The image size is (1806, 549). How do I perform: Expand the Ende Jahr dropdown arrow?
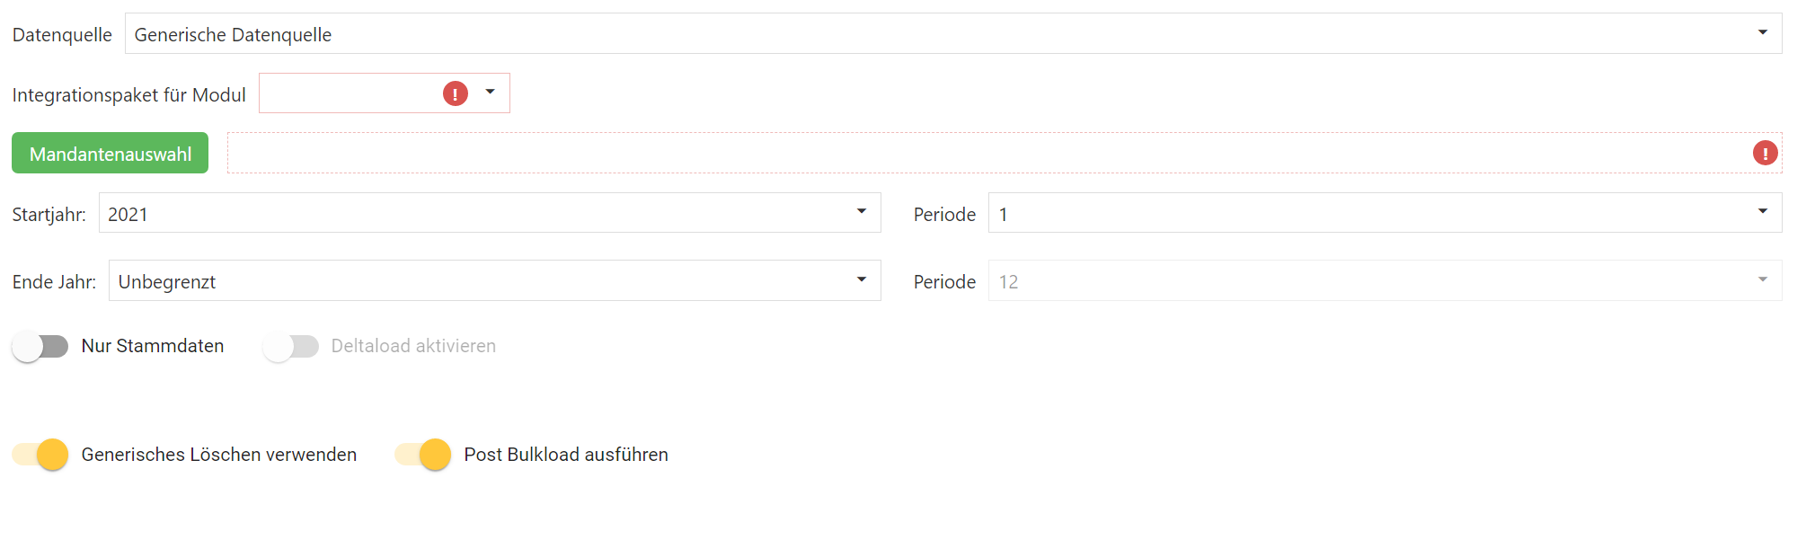861,280
